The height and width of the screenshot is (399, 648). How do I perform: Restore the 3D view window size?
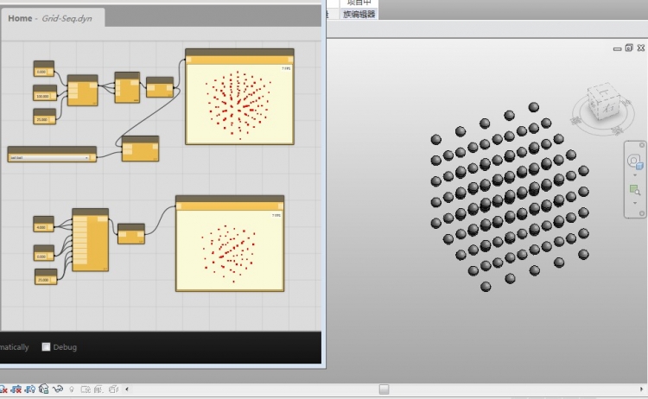[628, 48]
